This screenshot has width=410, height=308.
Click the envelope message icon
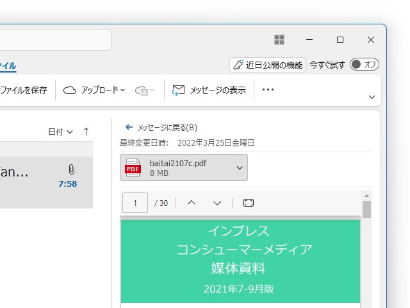[178, 90]
